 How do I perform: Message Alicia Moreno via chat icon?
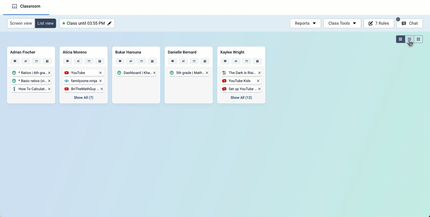[x=67, y=61]
